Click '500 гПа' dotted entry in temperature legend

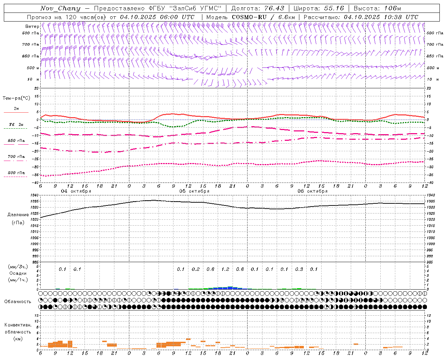tap(16, 172)
